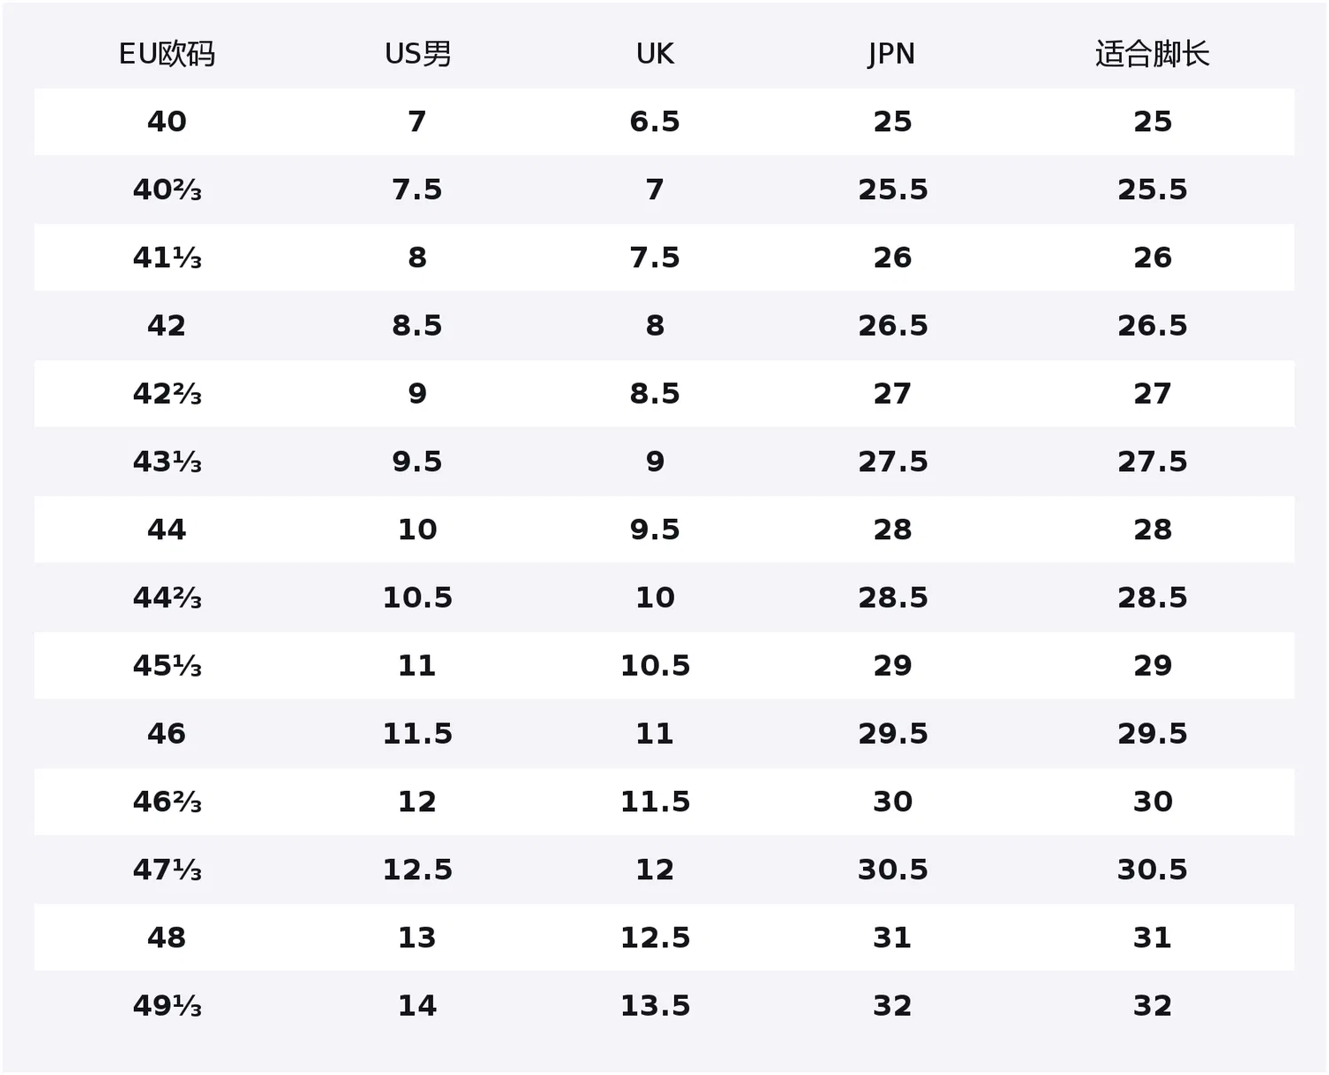Image resolution: width=1329 pixels, height=1075 pixels.
Task: Select EU size 42⅔ cell
Action: [167, 394]
